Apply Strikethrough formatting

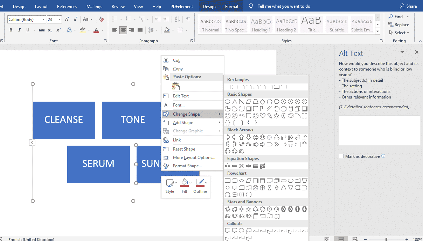(41, 30)
